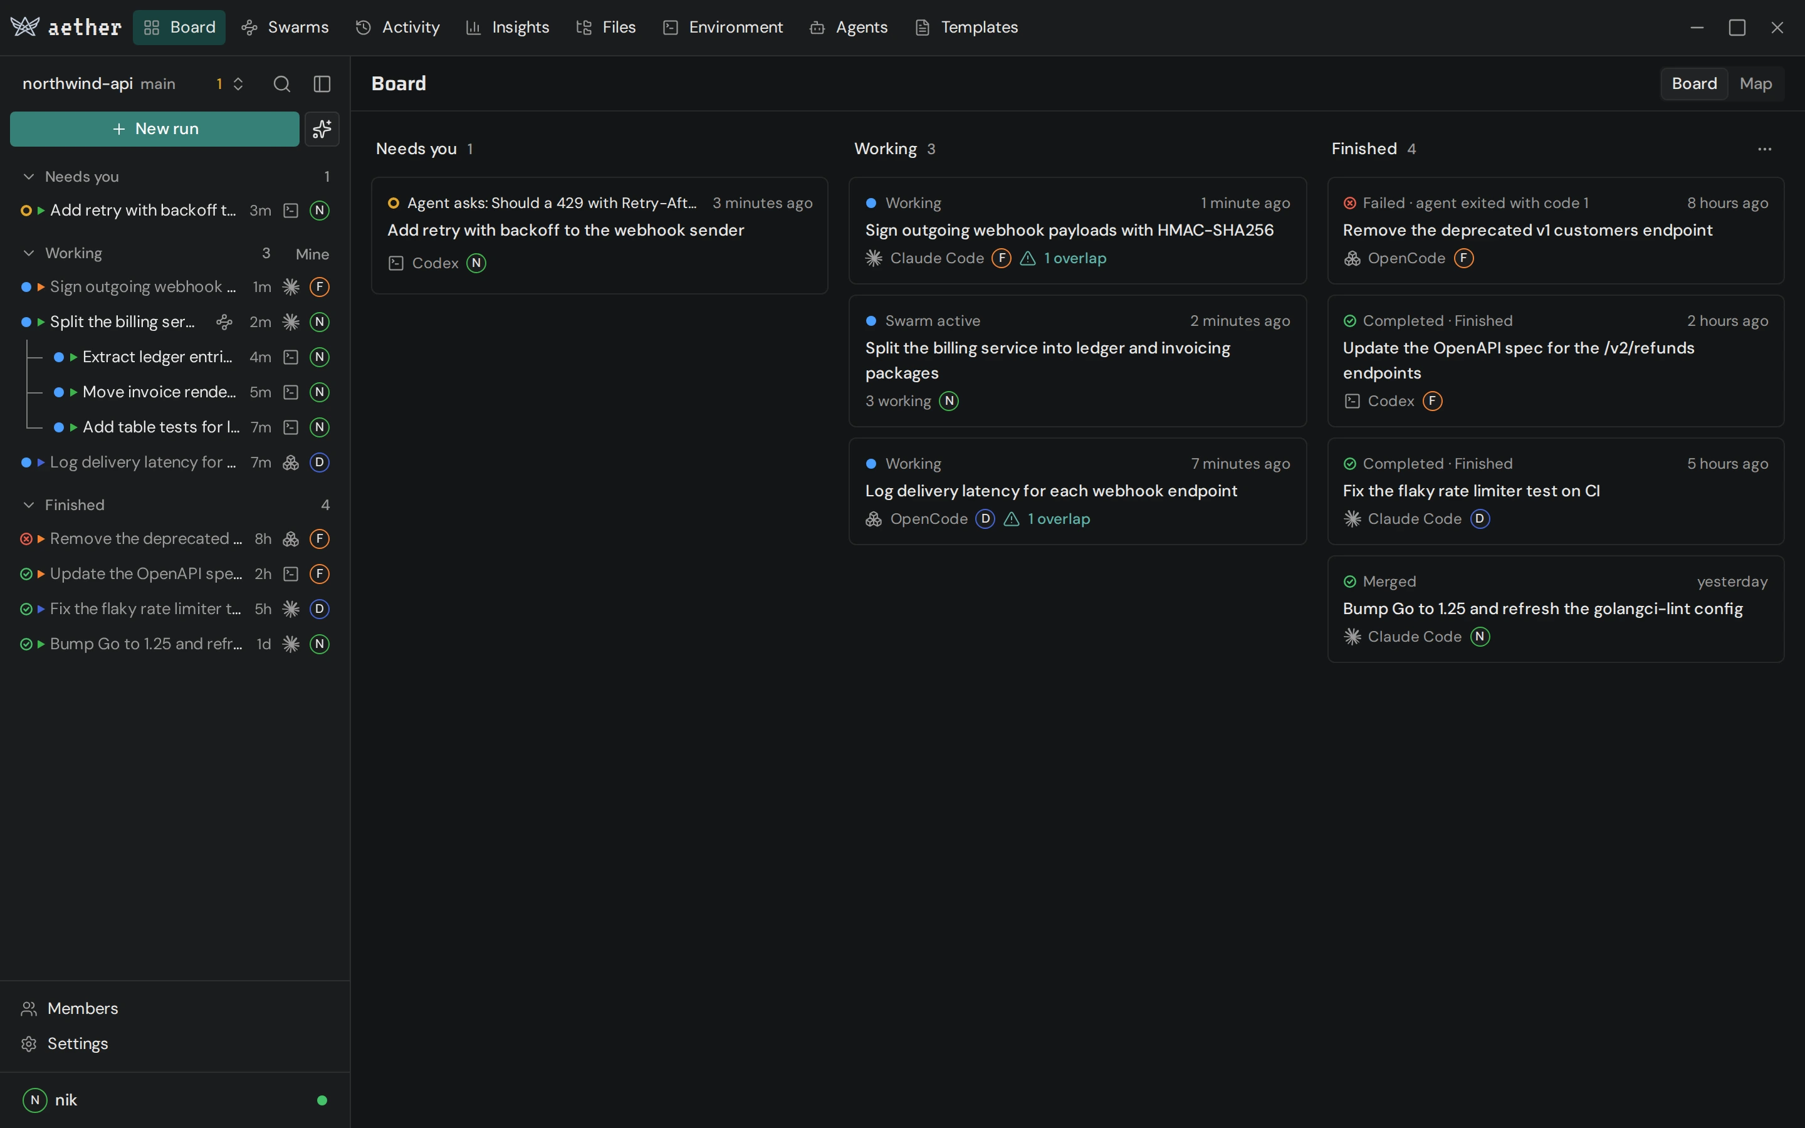Open the Files tab
Image resolution: width=1805 pixels, height=1128 pixels.
(x=605, y=28)
